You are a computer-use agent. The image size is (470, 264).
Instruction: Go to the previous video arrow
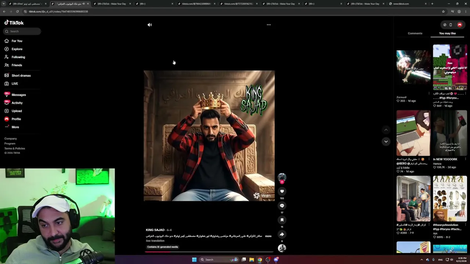[x=386, y=130]
